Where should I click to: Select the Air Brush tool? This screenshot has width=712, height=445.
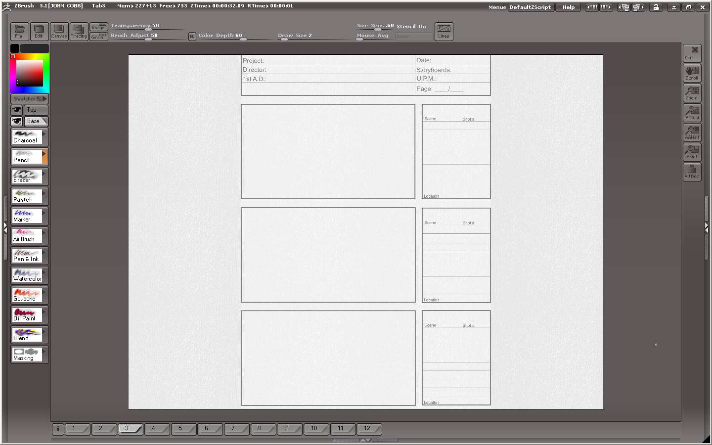tap(27, 236)
